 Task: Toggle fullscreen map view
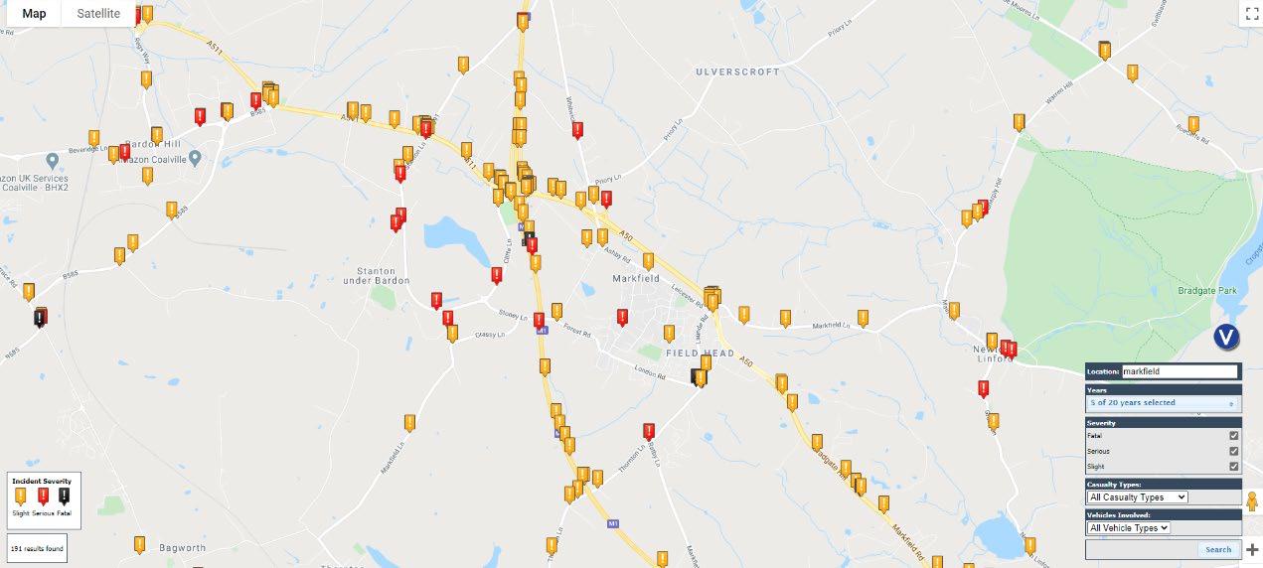(1250, 13)
